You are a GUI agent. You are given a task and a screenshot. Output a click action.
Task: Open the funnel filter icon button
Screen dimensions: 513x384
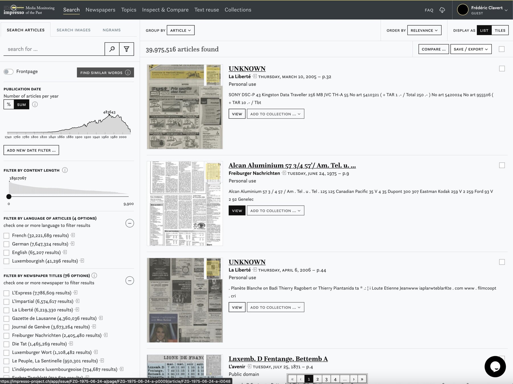(x=127, y=49)
